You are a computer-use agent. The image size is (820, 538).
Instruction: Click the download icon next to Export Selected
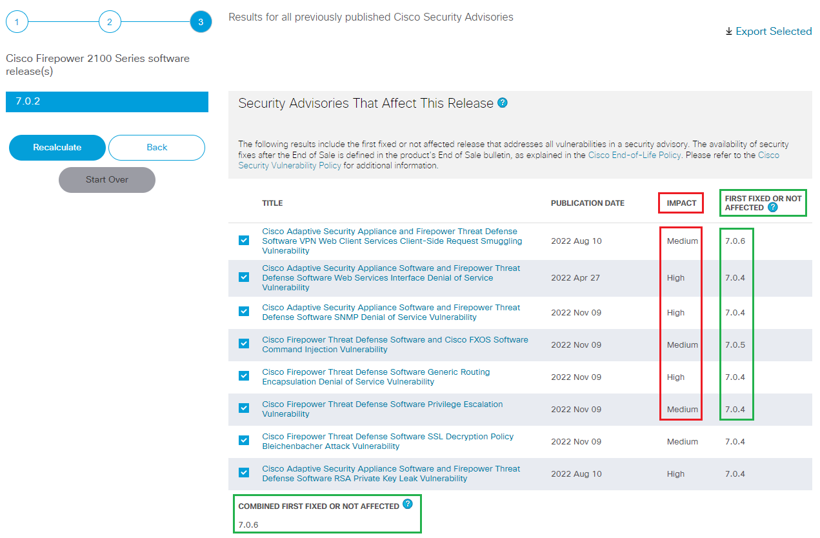(729, 31)
